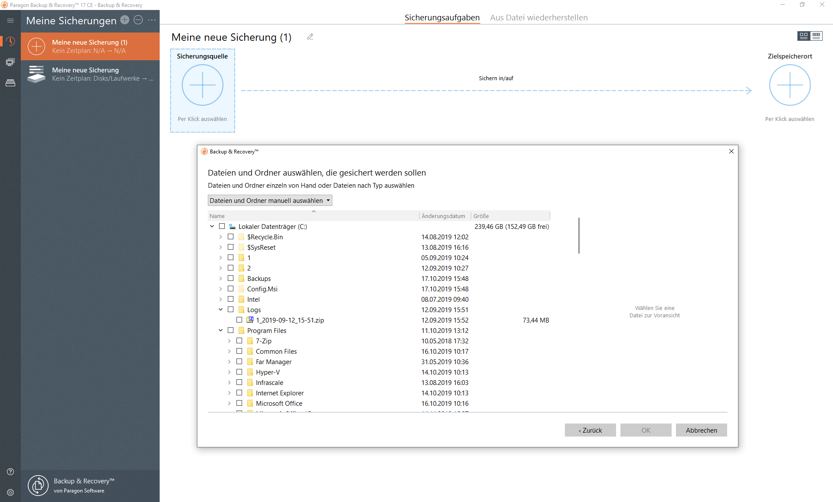Sort by the Änderungsdatum column header
833x502 pixels.
tap(445, 216)
